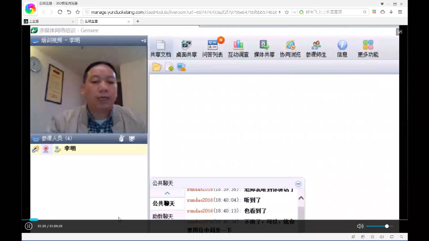Click the window icon in status bar

click(392, 237)
